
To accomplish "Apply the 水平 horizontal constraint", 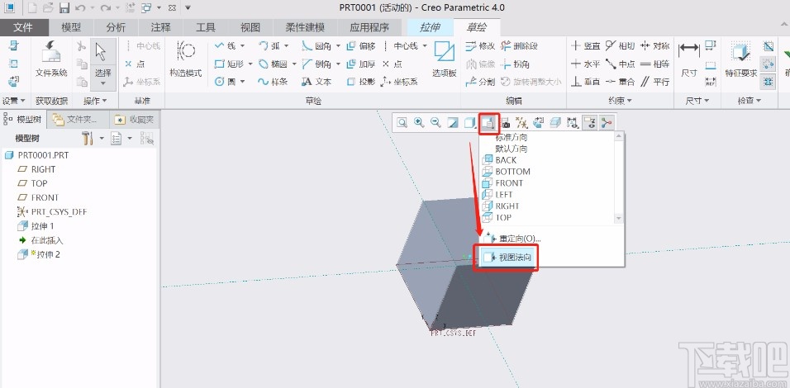I will coord(585,64).
